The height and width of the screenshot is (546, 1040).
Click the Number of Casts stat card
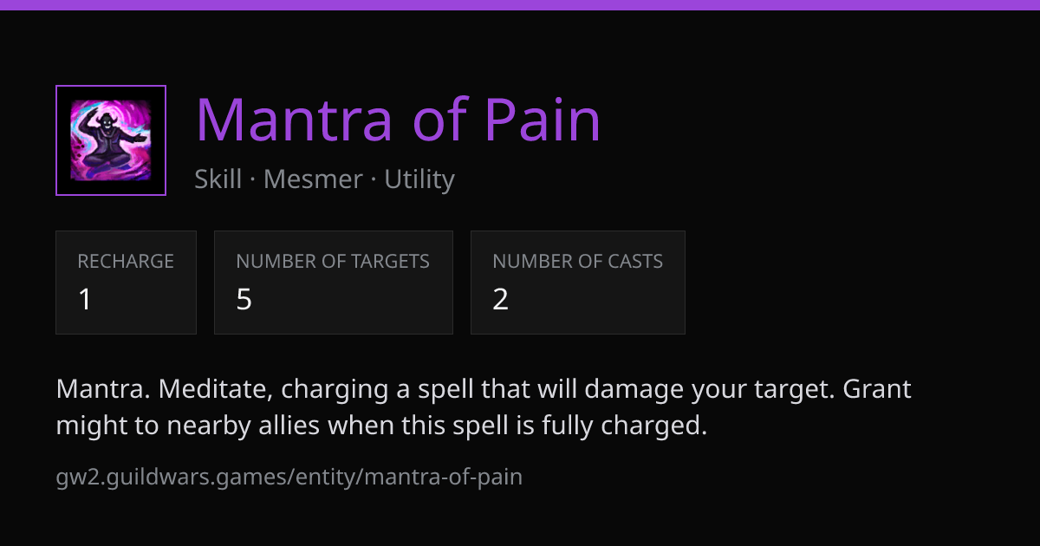click(x=578, y=283)
